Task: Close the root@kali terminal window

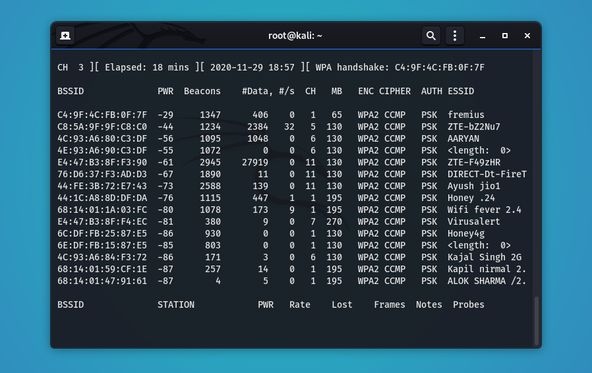Action: [527, 36]
